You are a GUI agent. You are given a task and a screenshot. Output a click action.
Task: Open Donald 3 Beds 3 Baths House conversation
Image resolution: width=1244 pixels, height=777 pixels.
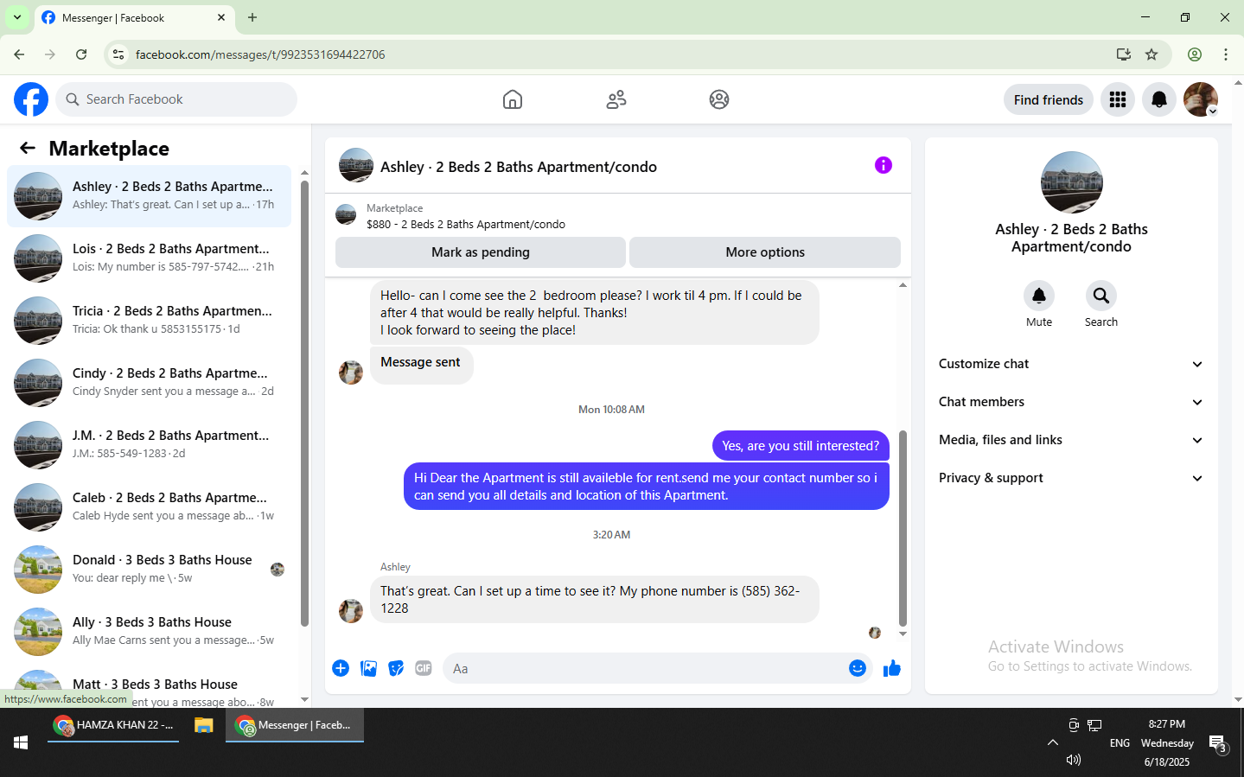click(149, 570)
